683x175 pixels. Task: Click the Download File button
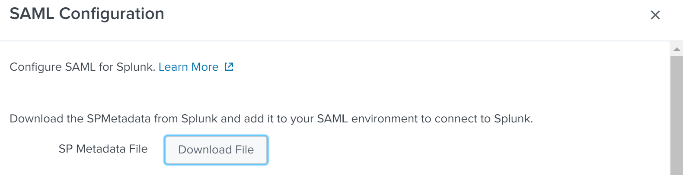[x=216, y=150]
